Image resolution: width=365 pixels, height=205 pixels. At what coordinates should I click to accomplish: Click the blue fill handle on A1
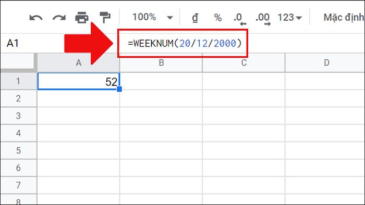[119, 89]
